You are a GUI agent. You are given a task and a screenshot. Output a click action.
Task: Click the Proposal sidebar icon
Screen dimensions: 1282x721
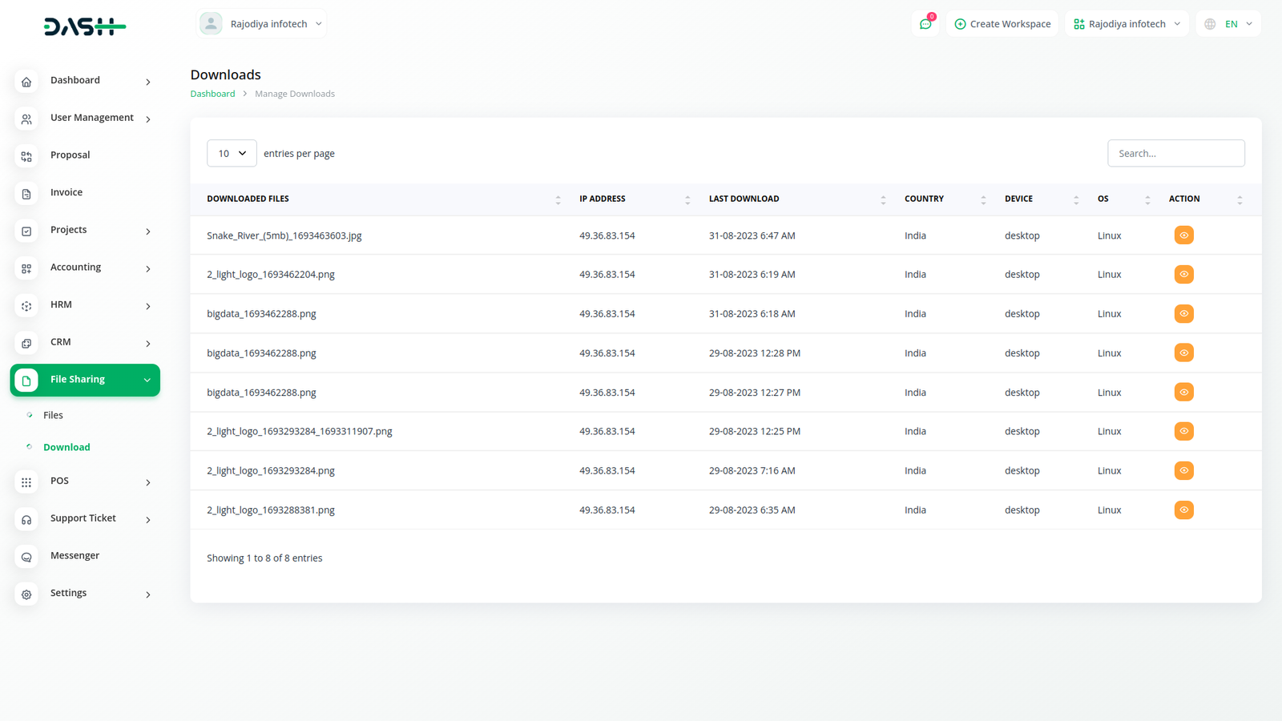tap(26, 156)
